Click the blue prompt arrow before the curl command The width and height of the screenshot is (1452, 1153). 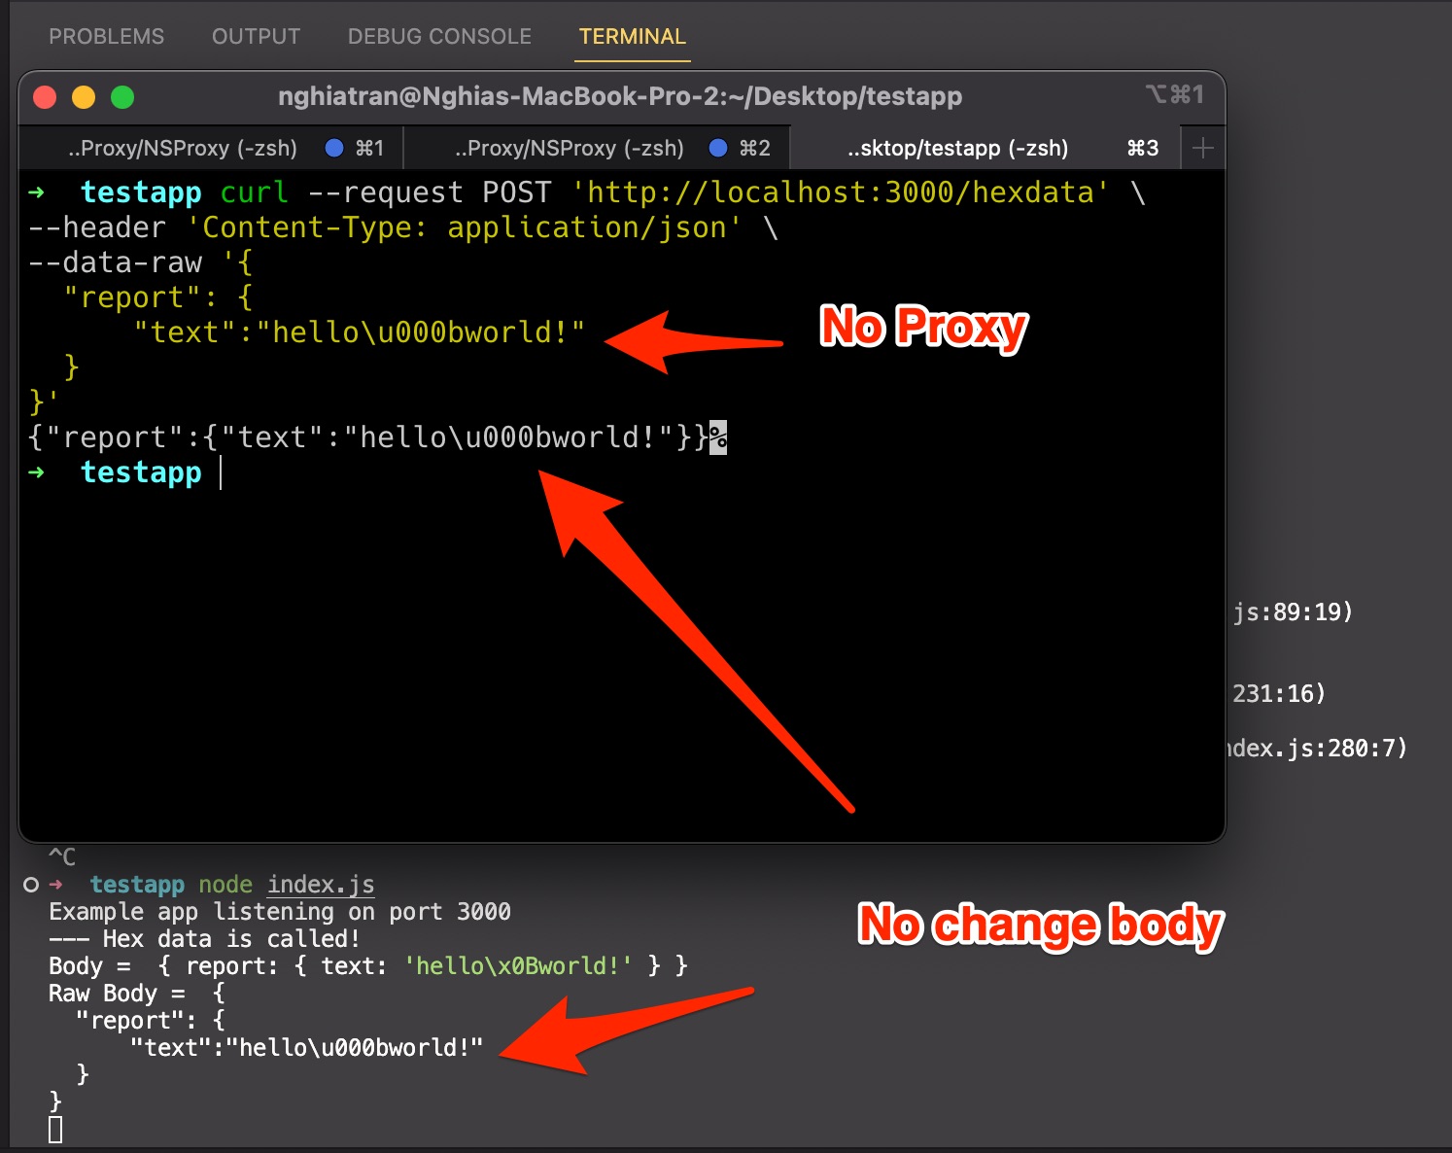(37, 192)
